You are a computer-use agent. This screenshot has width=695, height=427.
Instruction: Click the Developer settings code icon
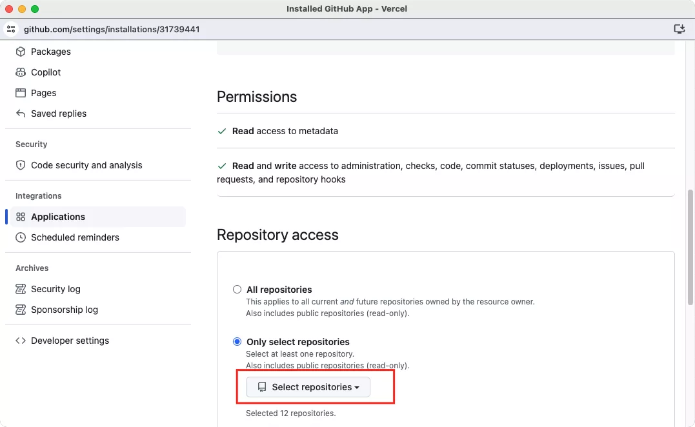[x=21, y=341]
